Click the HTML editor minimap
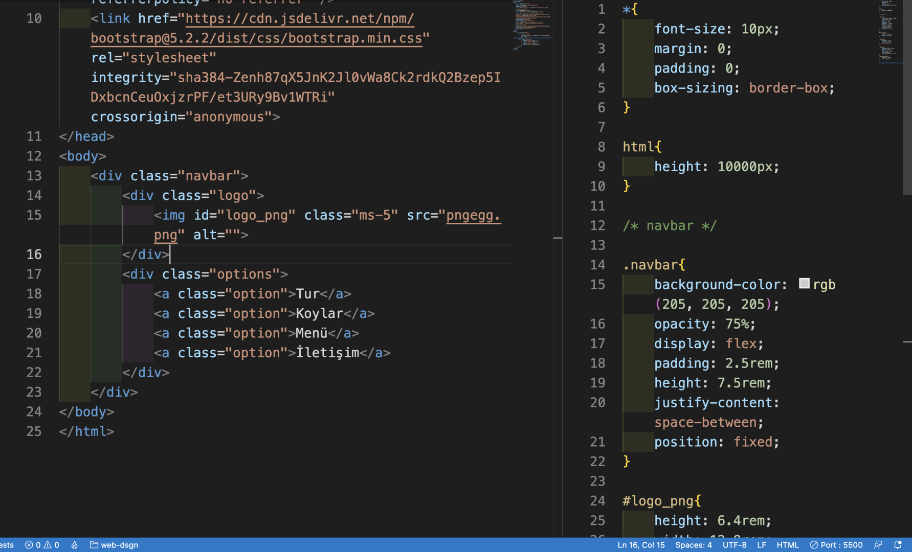This screenshot has height=552, width=912. (x=532, y=26)
